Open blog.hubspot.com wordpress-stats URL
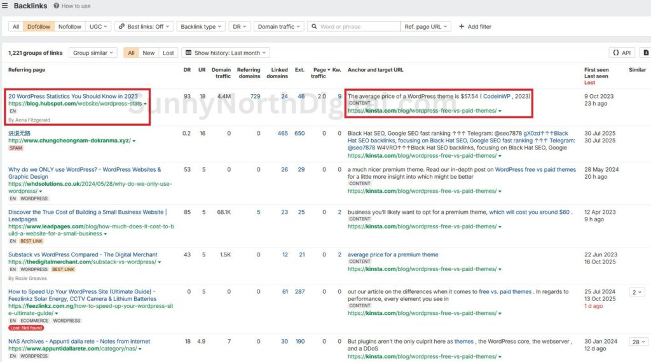 75,104
